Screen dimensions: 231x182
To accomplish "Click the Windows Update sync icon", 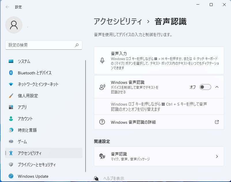I will coord(11,176).
